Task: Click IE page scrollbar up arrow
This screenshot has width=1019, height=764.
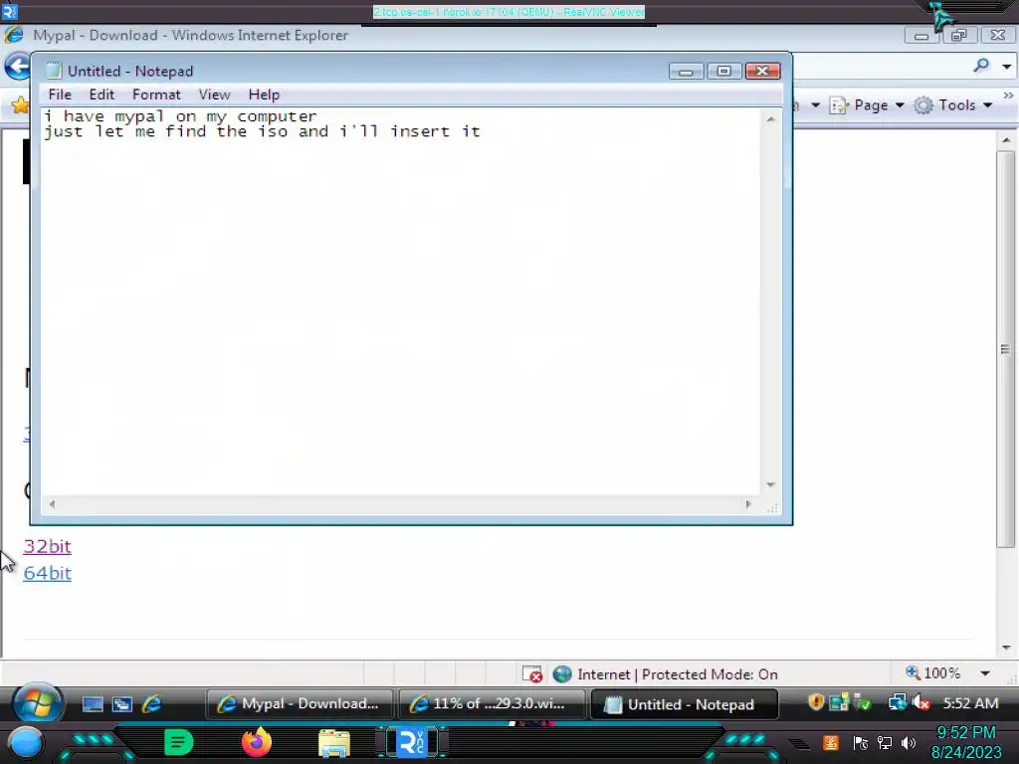Action: click(x=1006, y=140)
